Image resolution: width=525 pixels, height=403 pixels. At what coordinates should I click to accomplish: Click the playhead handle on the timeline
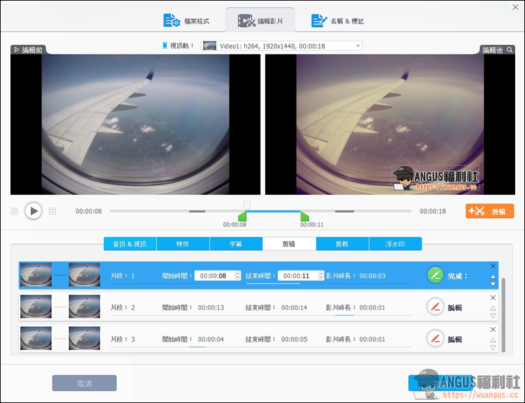(247, 205)
